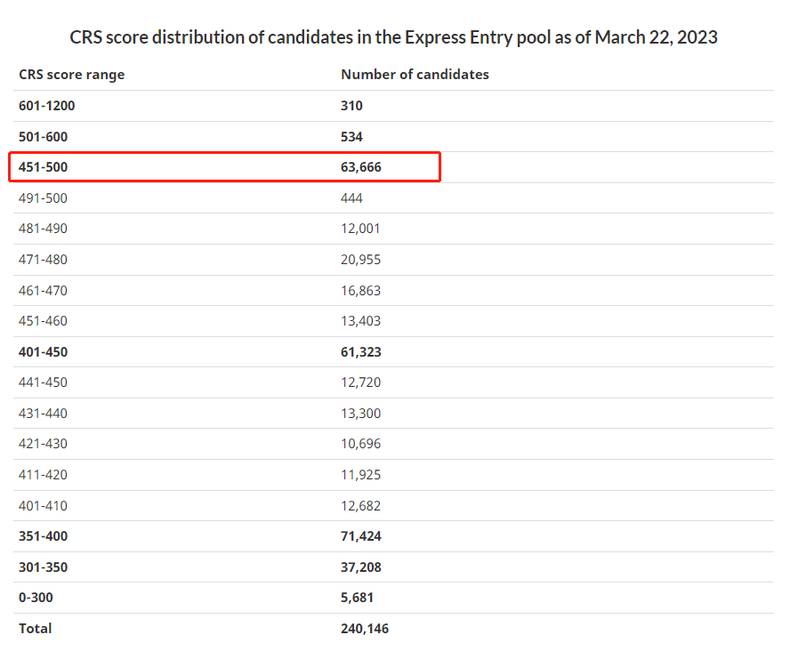Expand the 351-400 range group row

[43, 536]
